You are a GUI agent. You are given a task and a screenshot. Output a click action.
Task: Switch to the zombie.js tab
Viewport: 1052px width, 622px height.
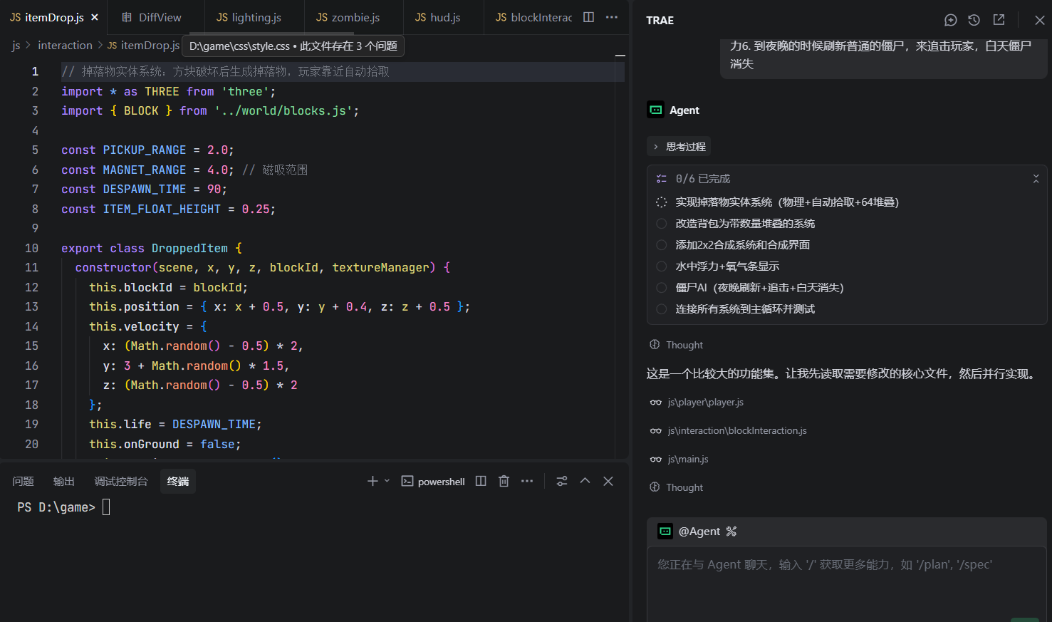[x=348, y=17]
